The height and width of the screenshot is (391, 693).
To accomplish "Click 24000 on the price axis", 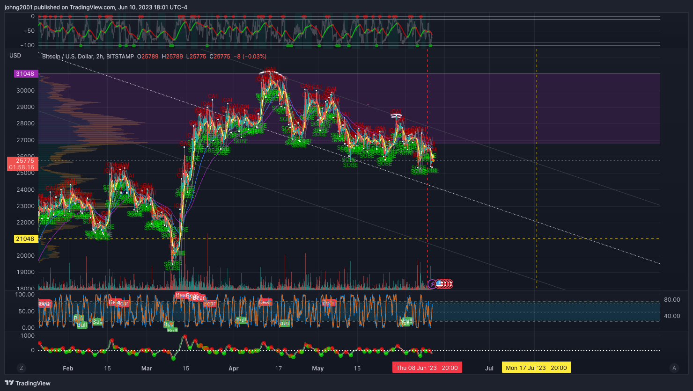I will click(x=25, y=190).
